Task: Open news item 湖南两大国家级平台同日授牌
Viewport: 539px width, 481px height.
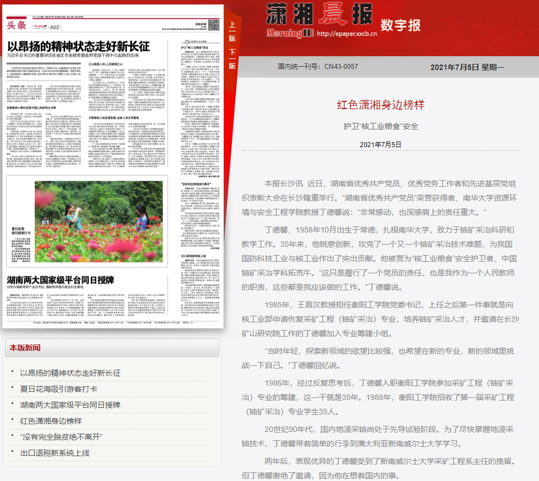Action: (x=71, y=405)
